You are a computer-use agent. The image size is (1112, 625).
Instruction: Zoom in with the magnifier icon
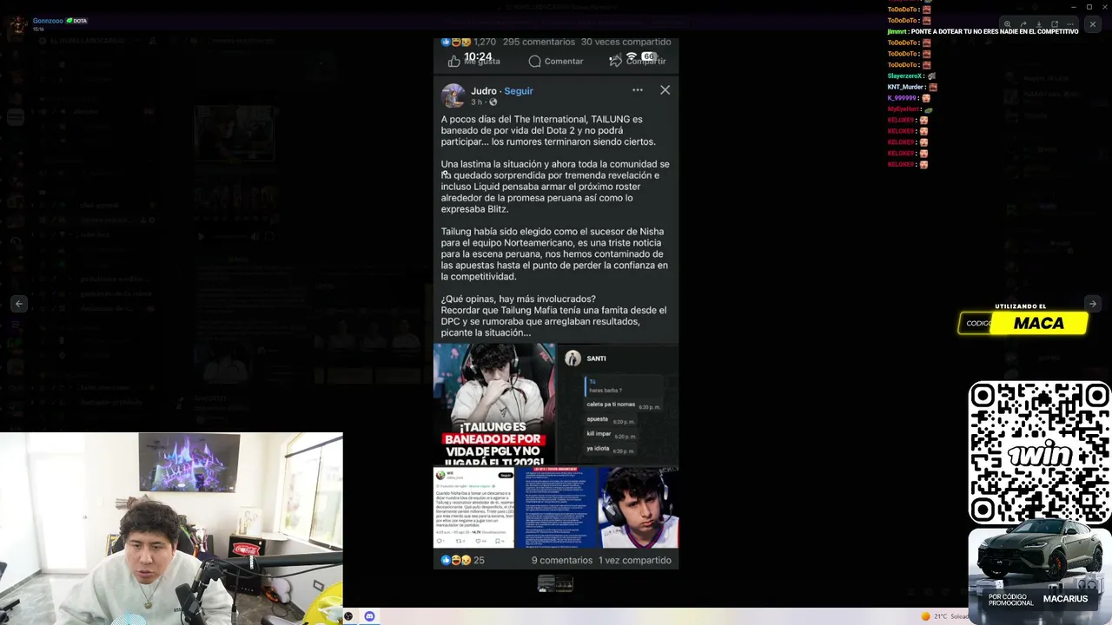pos(1007,24)
